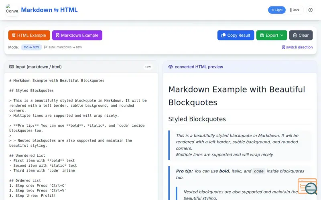Click the 'Mode:' label
The width and height of the screenshot is (321, 200).
[13, 47]
